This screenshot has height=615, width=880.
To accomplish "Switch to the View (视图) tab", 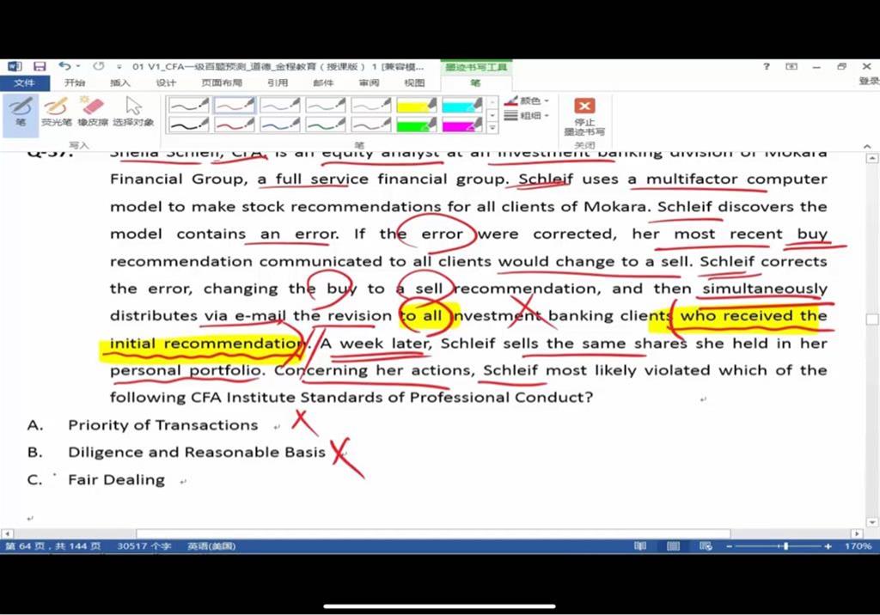I will pyautogui.click(x=414, y=83).
